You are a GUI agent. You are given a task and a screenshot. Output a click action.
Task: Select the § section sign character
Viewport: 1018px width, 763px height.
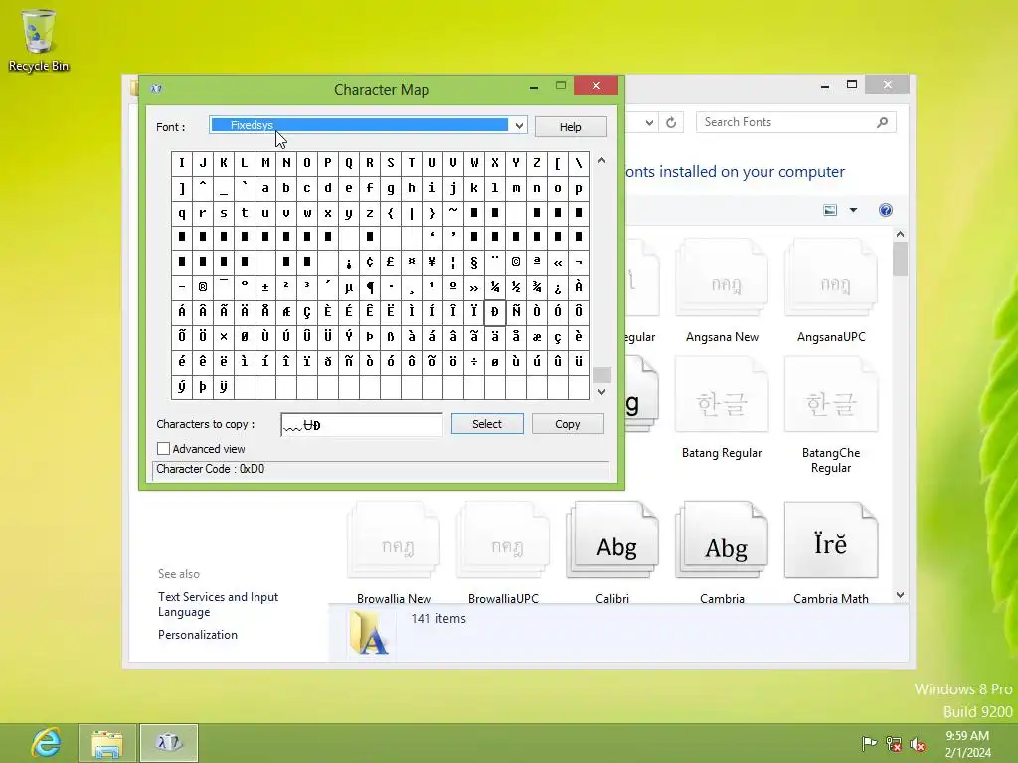pyautogui.click(x=474, y=262)
